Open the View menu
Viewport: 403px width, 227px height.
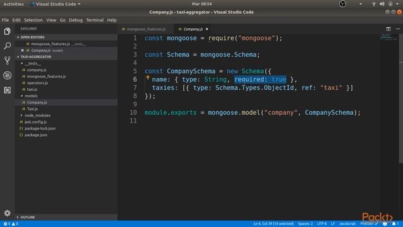51,20
